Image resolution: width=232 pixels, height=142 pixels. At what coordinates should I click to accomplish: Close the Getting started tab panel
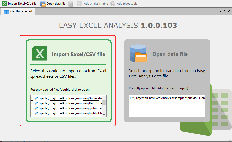(x=229, y=11)
